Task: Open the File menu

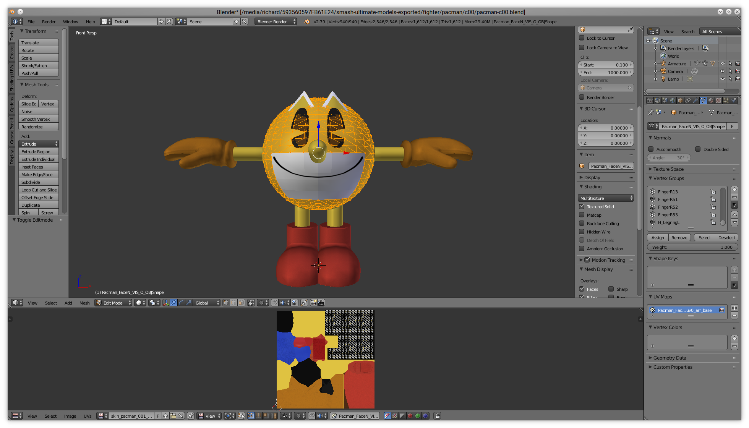Action: pos(31,21)
